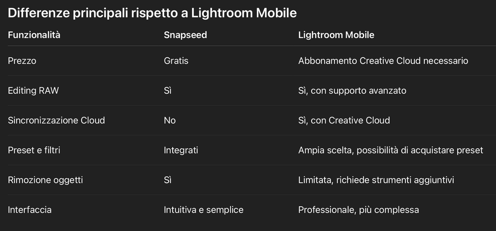
Task: Click 'Limitata, richiede strumenti aggiuntivi' cell
Action: coord(376,180)
